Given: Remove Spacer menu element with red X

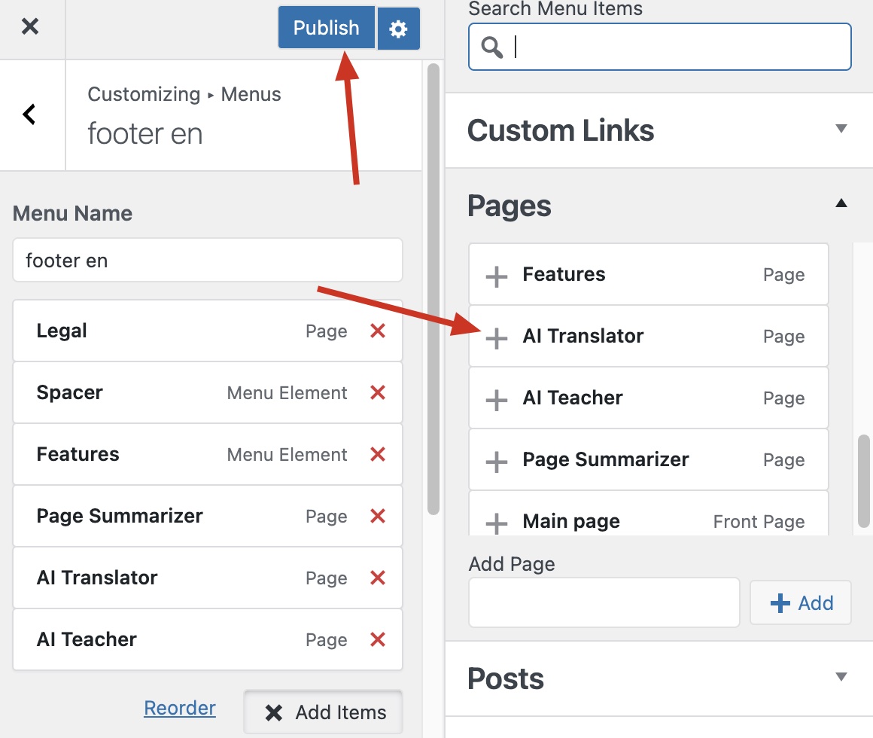Looking at the screenshot, I should (378, 392).
